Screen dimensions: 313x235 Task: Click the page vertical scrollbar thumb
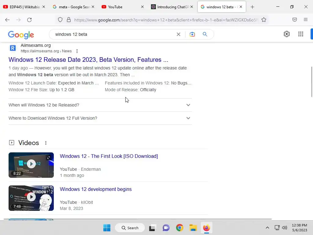click(x=311, y=81)
